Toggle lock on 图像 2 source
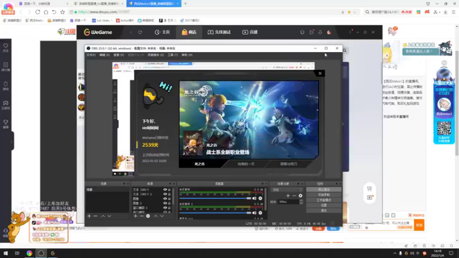The height and width of the screenshot is (258, 459). click(169, 203)
